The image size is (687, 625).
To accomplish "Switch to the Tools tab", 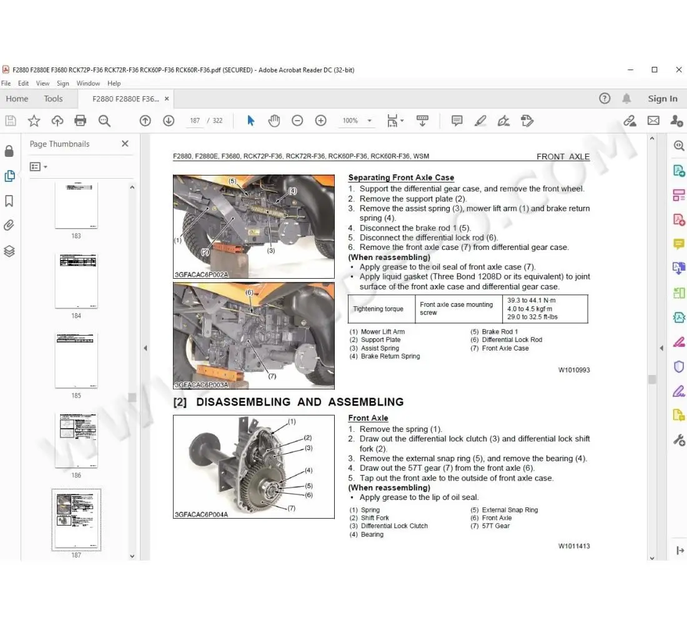I will 54,99.
